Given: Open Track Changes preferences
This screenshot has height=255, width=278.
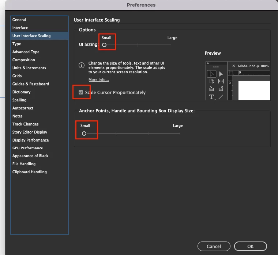Looking at the screenshot, I should click(40, 124).
